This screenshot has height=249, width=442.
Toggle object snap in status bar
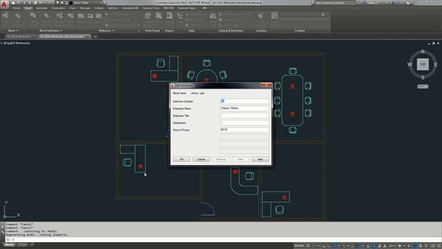point(358,246)
